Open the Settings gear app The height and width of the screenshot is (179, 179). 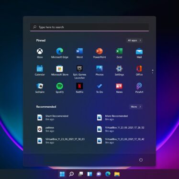tap(119, 70)
